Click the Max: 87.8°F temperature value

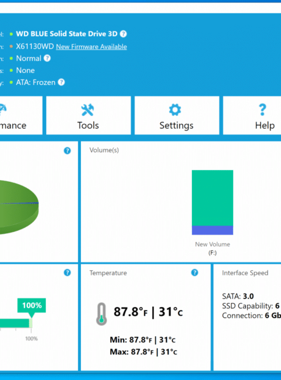point(143,351)
